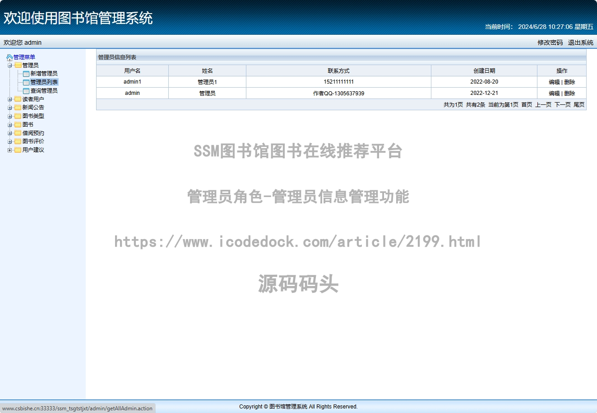Click the home icon beside 管理菜单
The image size is (597, 413).
pos(9,57)
